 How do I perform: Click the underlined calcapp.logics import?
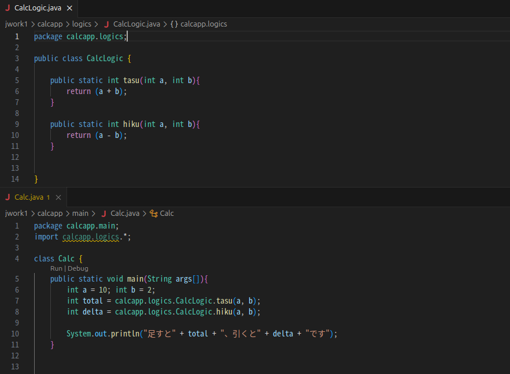(91, 237)
